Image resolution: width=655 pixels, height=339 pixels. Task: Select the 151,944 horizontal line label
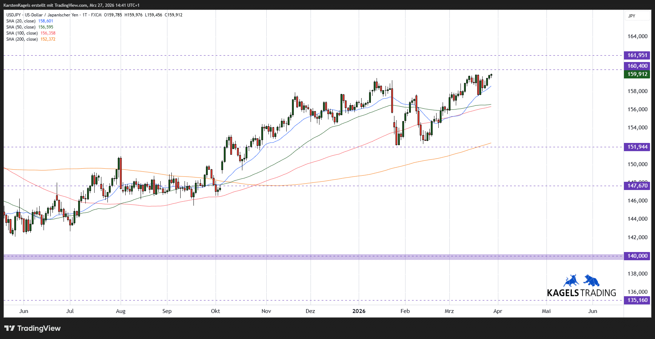click(637, 147)
